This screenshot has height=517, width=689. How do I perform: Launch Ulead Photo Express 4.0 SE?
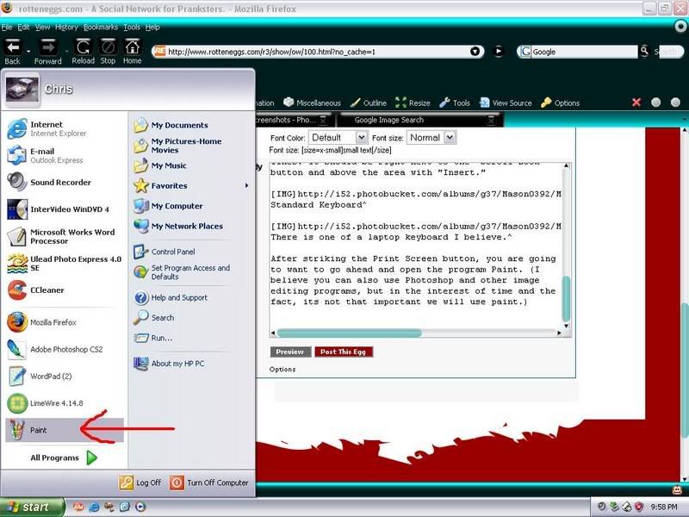tap(64, 264)
